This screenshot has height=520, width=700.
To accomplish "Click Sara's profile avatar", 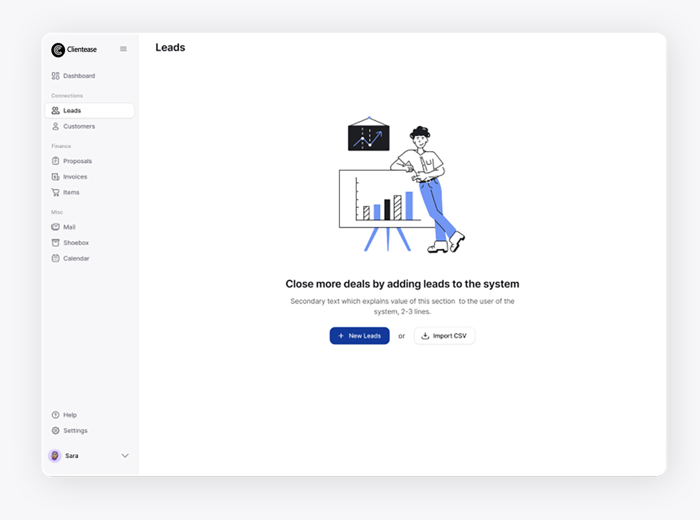I will click(55, 456).
